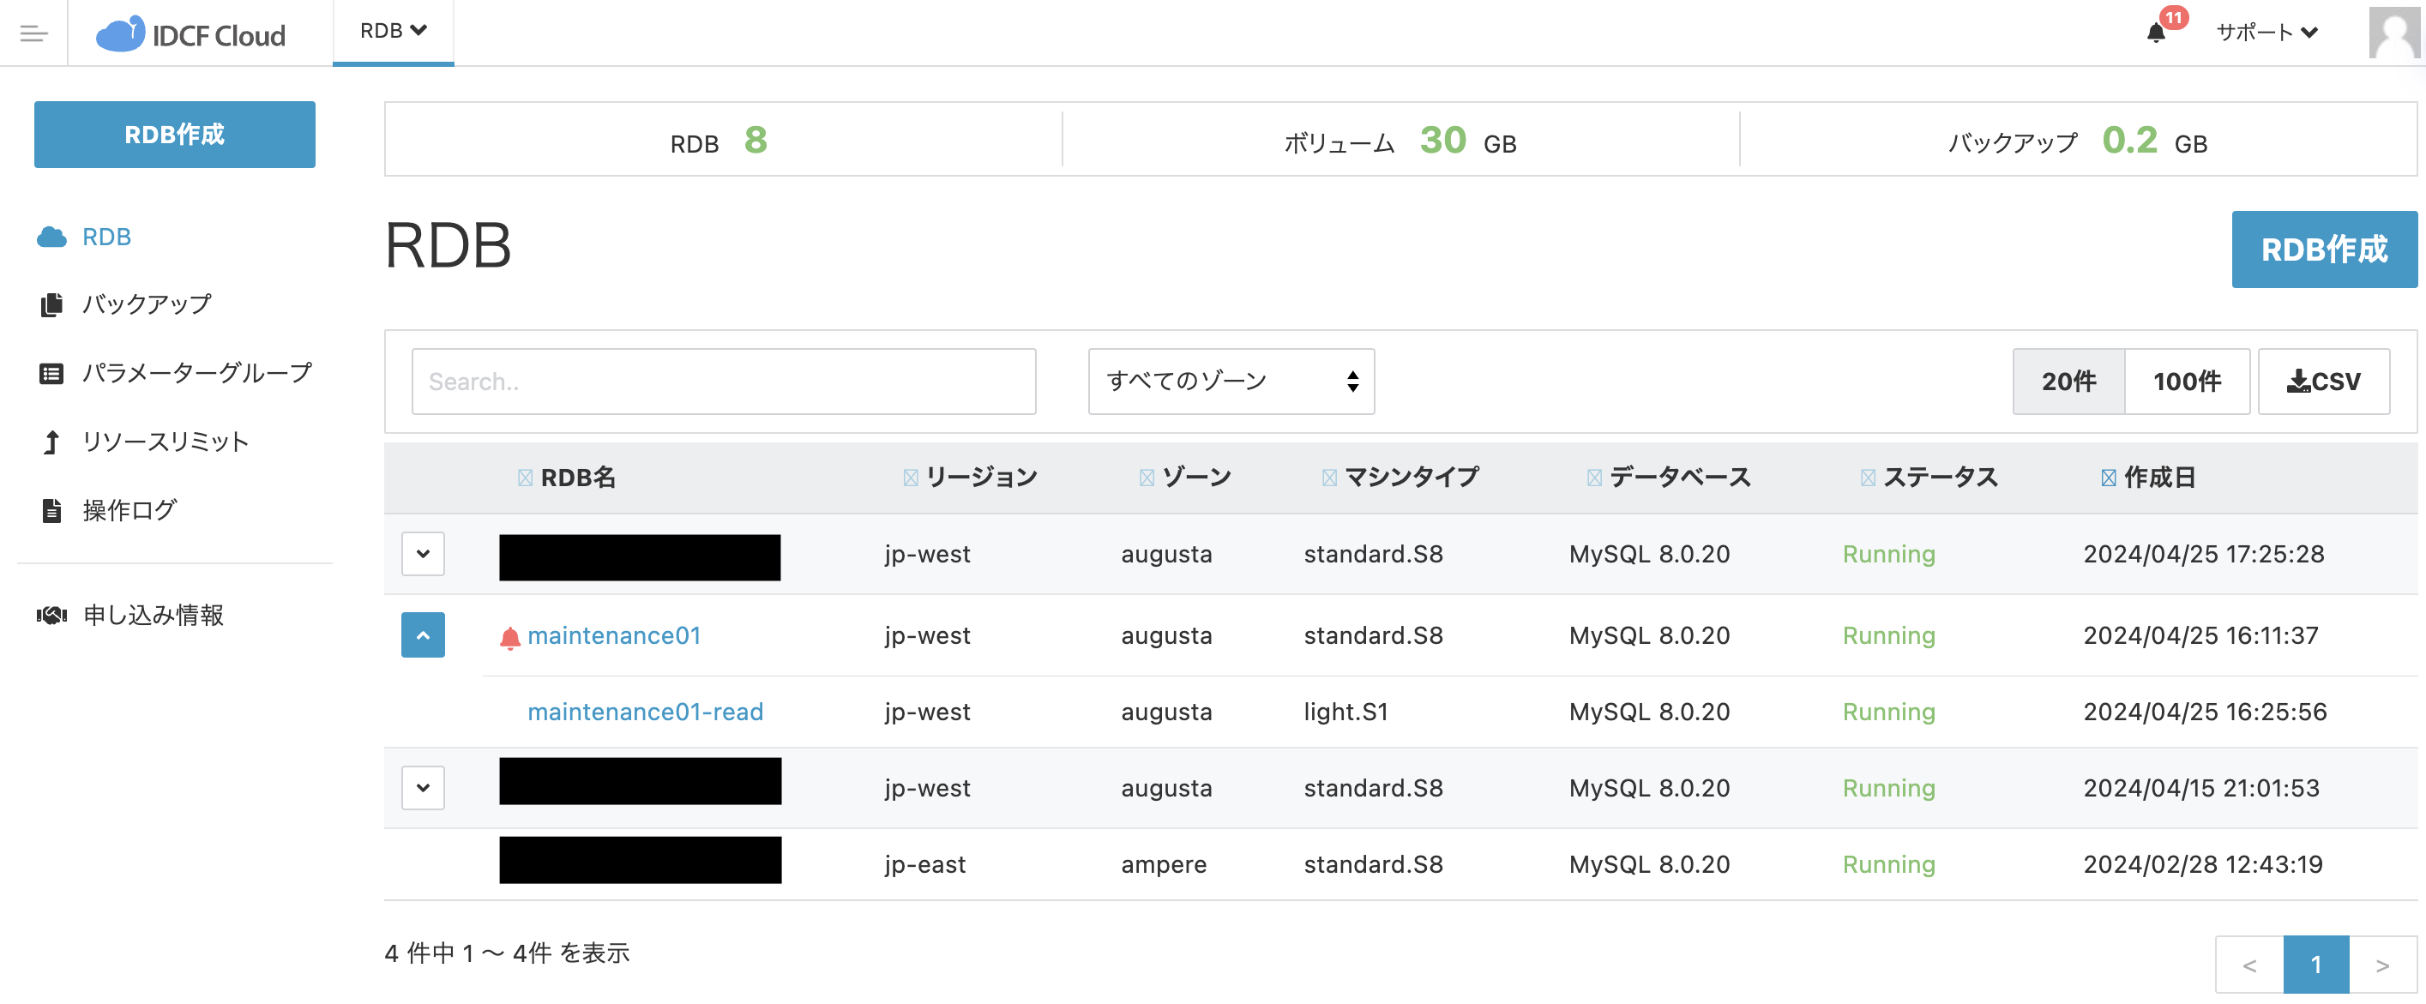Click the resource limit arrow icon

pos(51,442)
